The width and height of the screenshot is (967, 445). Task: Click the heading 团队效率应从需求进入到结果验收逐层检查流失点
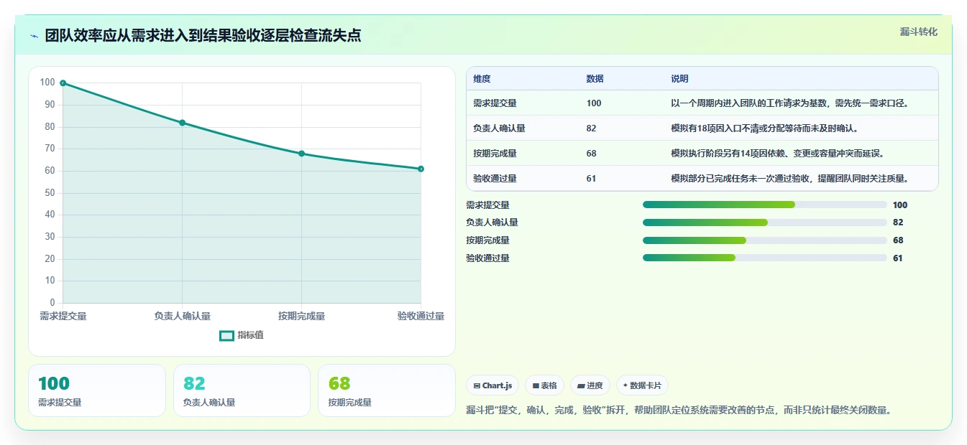coord(203,36)
